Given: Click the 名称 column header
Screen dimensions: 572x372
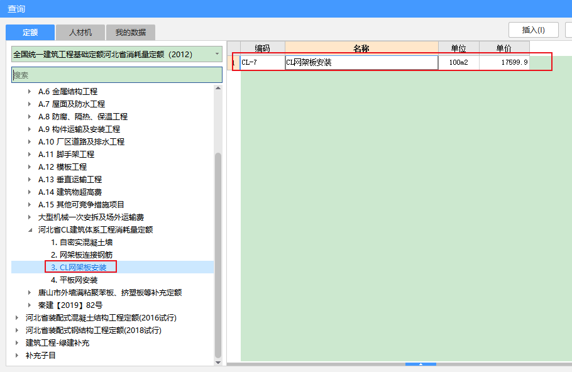Looking at the screenshot, I should (x=361, y=48).
